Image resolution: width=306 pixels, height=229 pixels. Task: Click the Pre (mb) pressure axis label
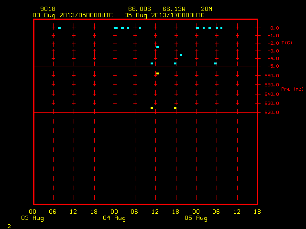pyautogui.click(x=292, y=89)
